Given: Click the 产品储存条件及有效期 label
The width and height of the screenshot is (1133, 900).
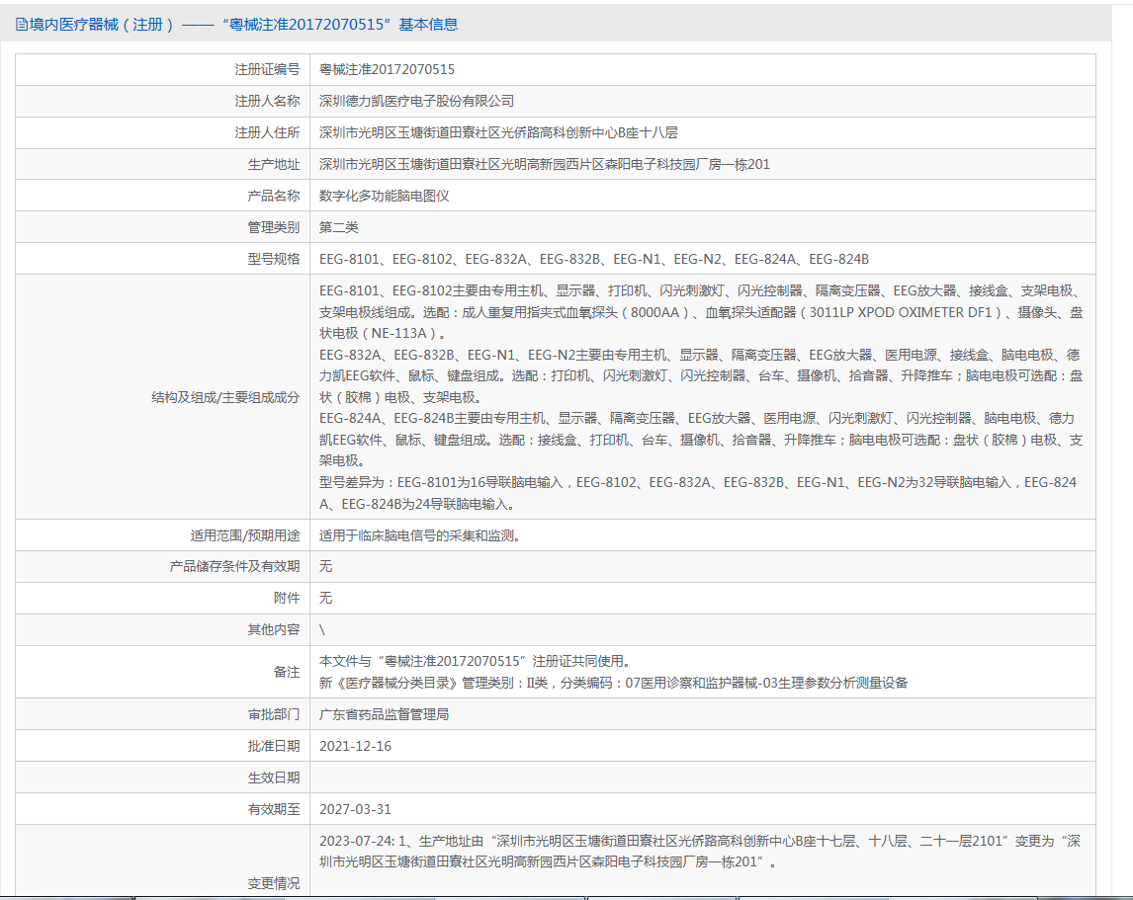Looking at the screenshot, I should pos(234,566).
